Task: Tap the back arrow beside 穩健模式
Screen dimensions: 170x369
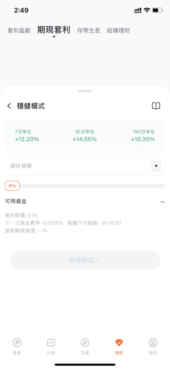Action: (x=9, y=106)
